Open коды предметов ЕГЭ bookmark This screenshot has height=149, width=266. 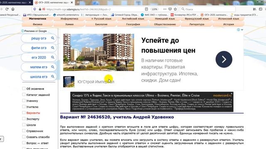click(244, 15)
